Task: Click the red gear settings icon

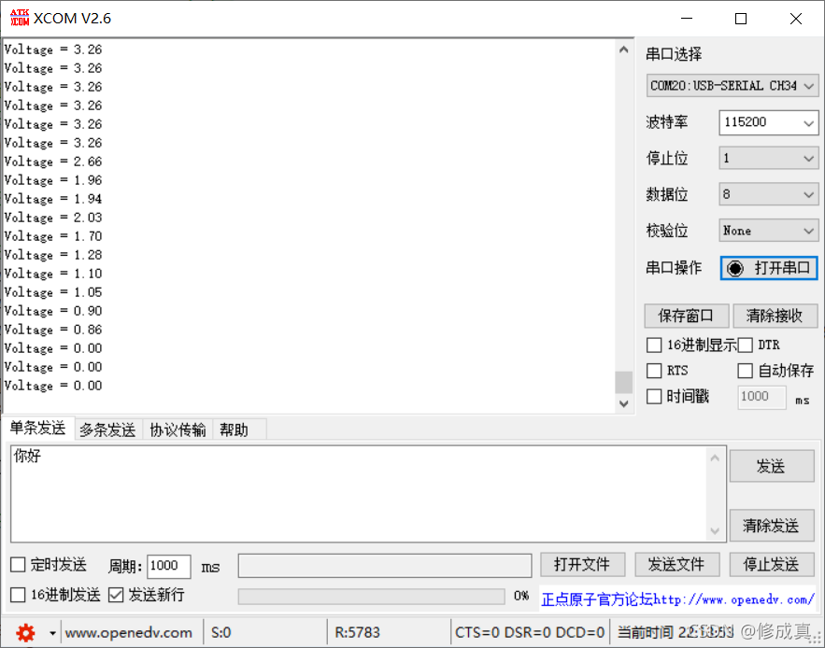Action: pyautogui.click(x=25, y=632)
